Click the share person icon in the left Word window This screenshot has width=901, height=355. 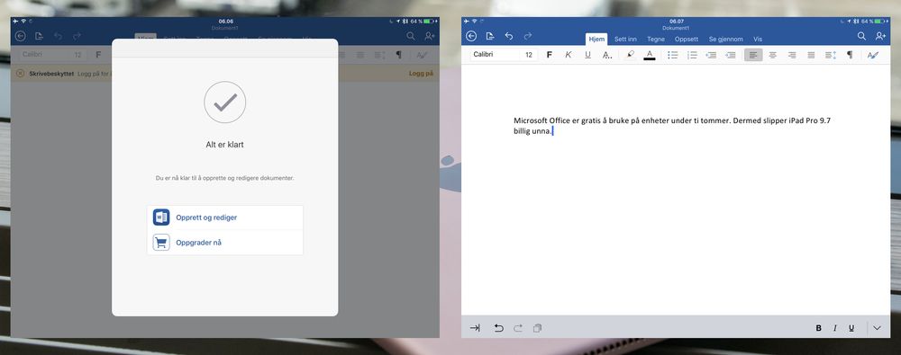click(x=429, y=36)
